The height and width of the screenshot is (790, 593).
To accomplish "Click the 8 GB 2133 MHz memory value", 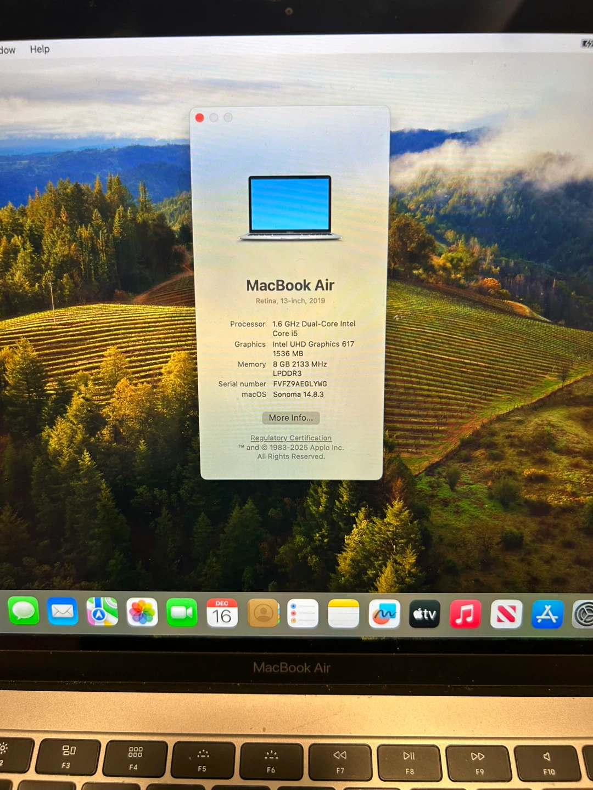I will click(300, 369).
